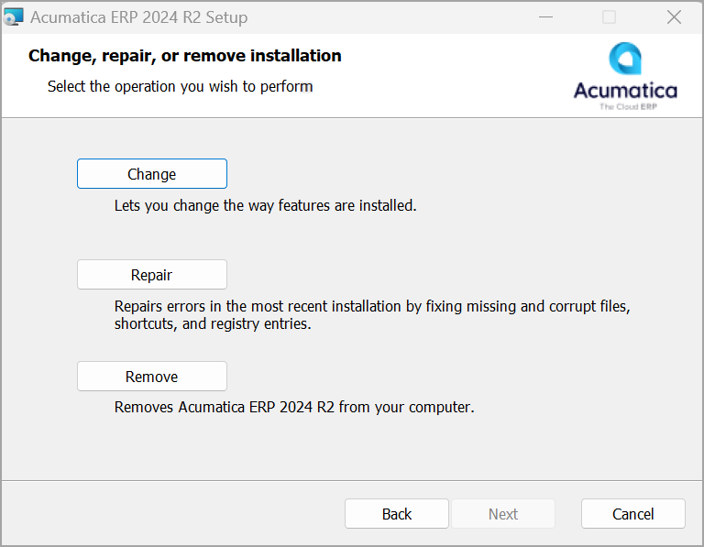The image size is (704, 547).
Task: Close the setup window with X
Action: click(x=674, y=17)
